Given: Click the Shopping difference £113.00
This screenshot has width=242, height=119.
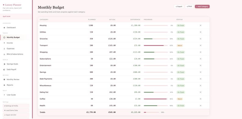Looking at the screenshot, I should point(137,52).
